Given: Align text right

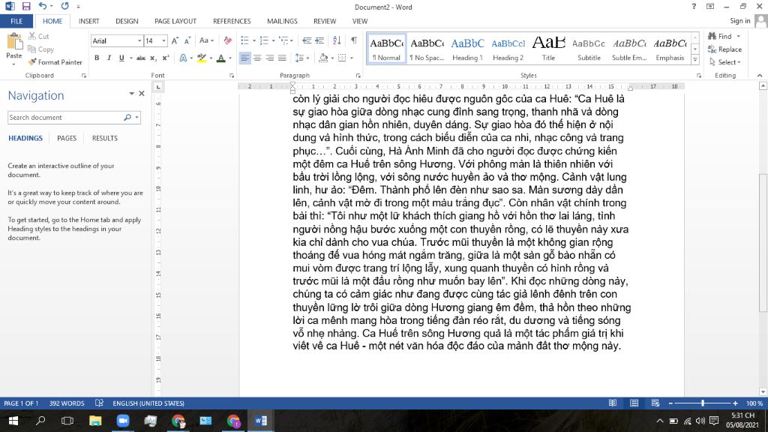Looking at the screenshot, I should point(270,58).
